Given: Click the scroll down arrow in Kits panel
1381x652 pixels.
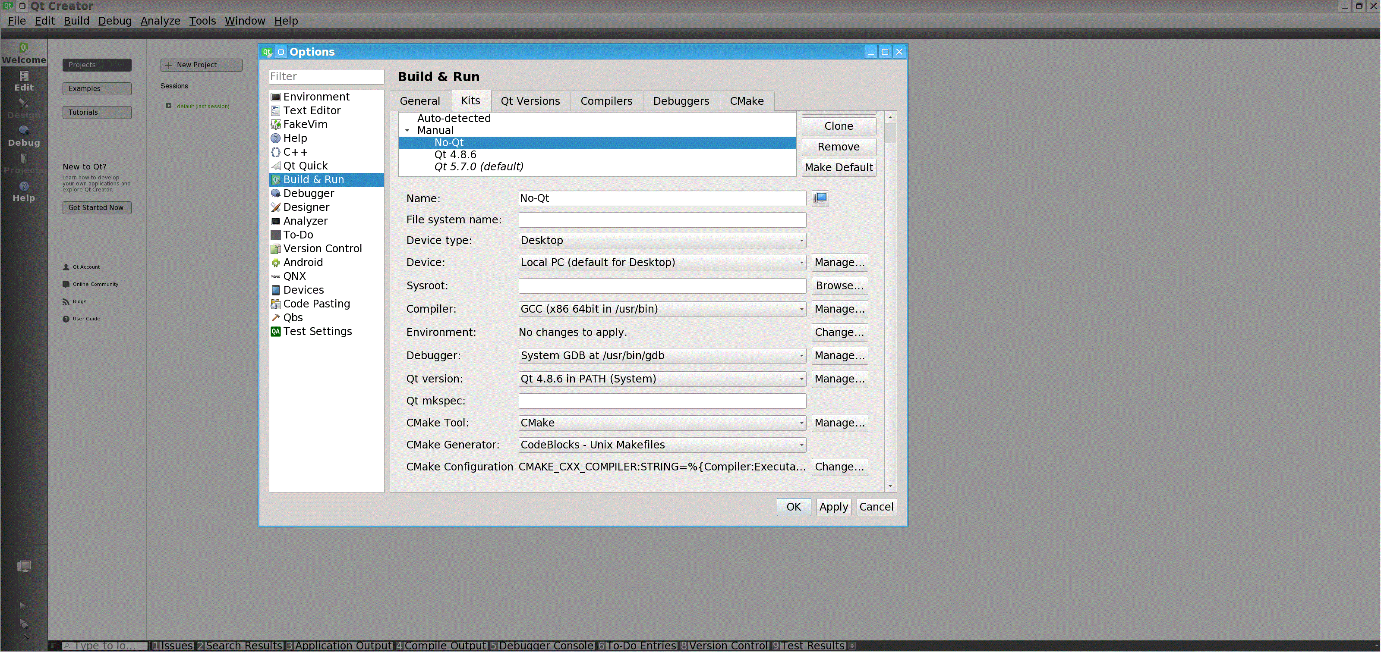Looking at the screenshot, I should (890, 486).
